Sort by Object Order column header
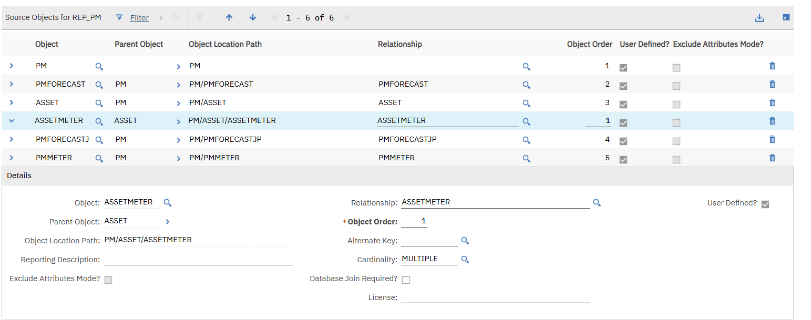811x320 pixels. 589,44
